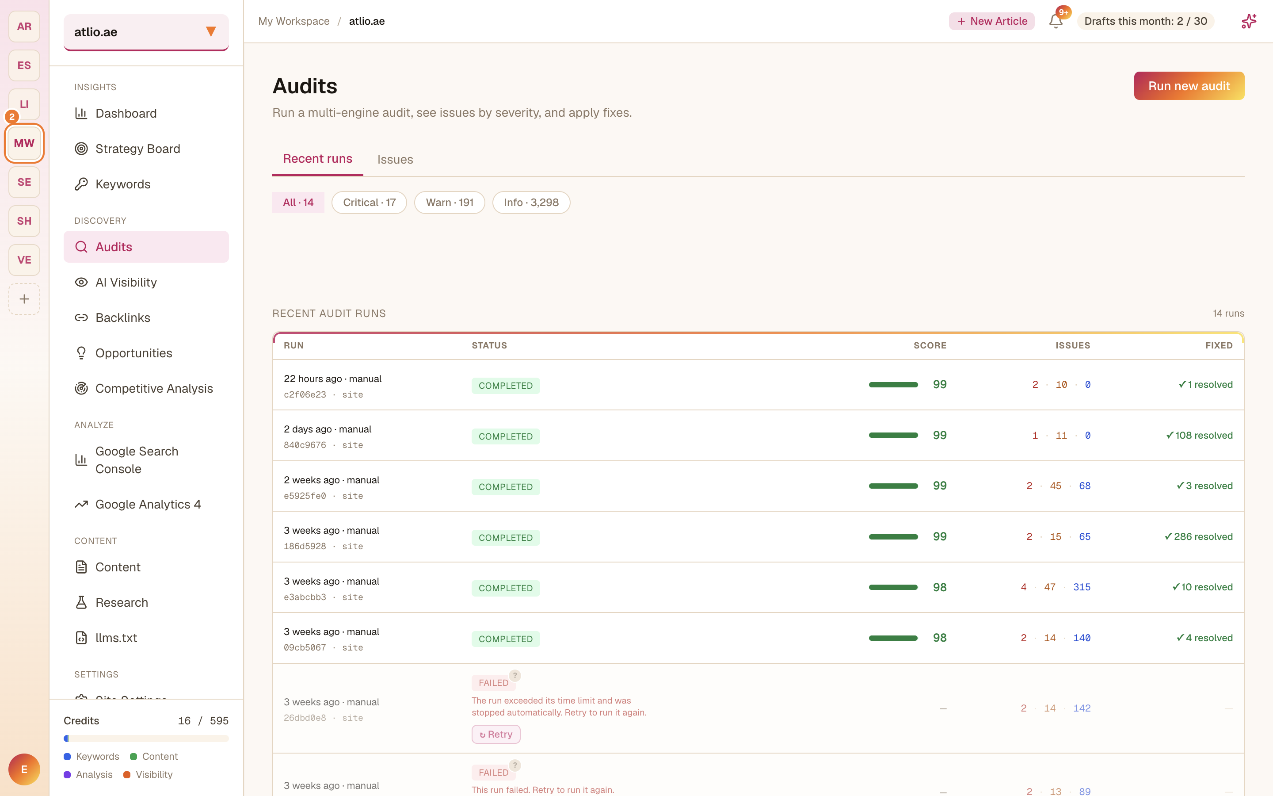The image size is (1273, 796).
Task: Click score bar of run c2f06e23
Action: (893, 385)
